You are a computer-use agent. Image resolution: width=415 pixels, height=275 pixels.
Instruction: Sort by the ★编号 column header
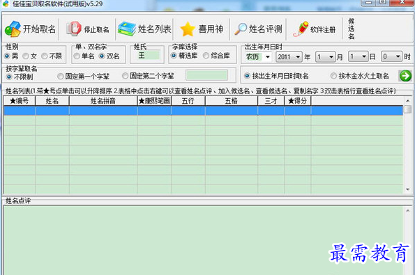coord(20,101)
